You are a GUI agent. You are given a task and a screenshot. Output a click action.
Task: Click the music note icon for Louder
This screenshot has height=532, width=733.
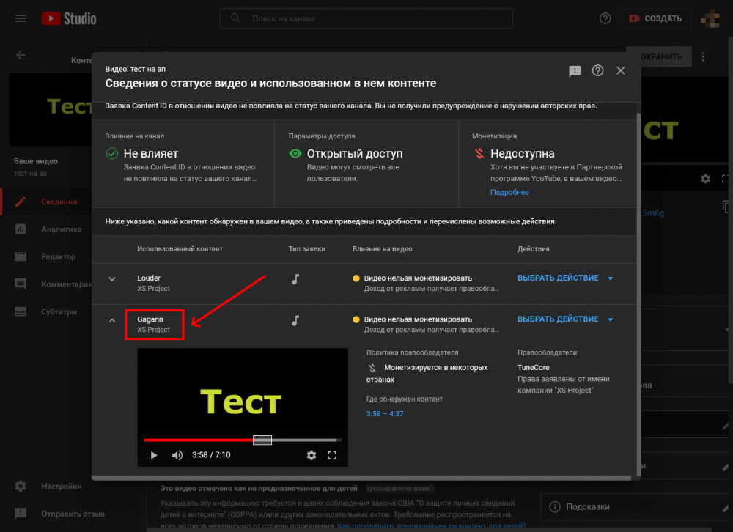click(295, 279)
